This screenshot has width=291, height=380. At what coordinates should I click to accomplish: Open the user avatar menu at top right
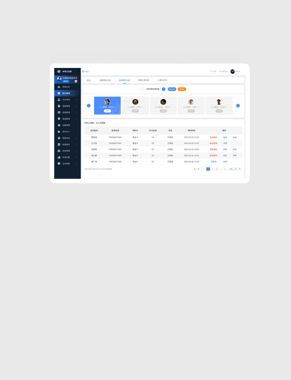point(232,72)
